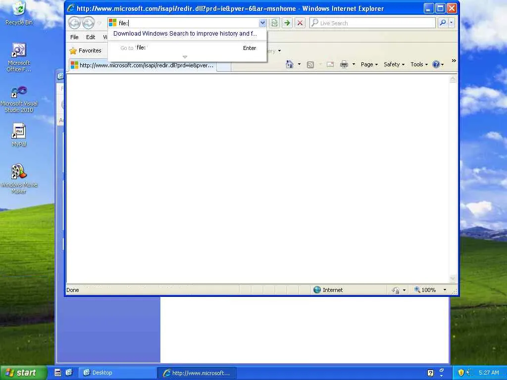Select the Microsoft Visual Studio 2010 shortcut
The image size is (507, 380).
coord(19,99)
